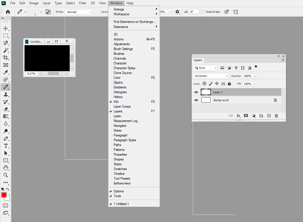Choose Swatches from the Window menu
303x222 pixels.
tap(134, 169)
